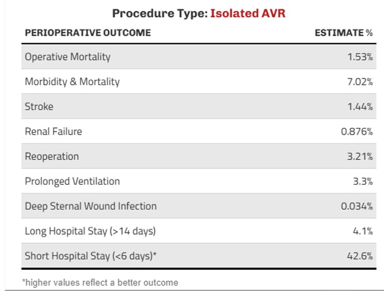The image size is (384, 291).
Task: Click the 3.21% Reoperation estimate
Action: (360, 157)
